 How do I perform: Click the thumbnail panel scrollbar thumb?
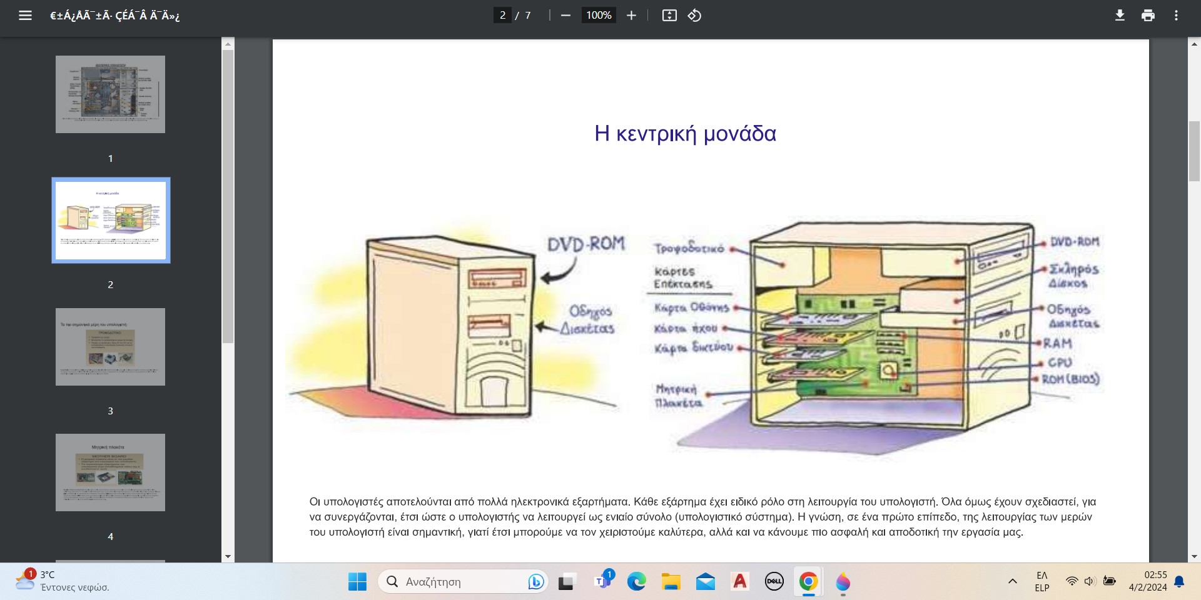click(x=228, y=196)
